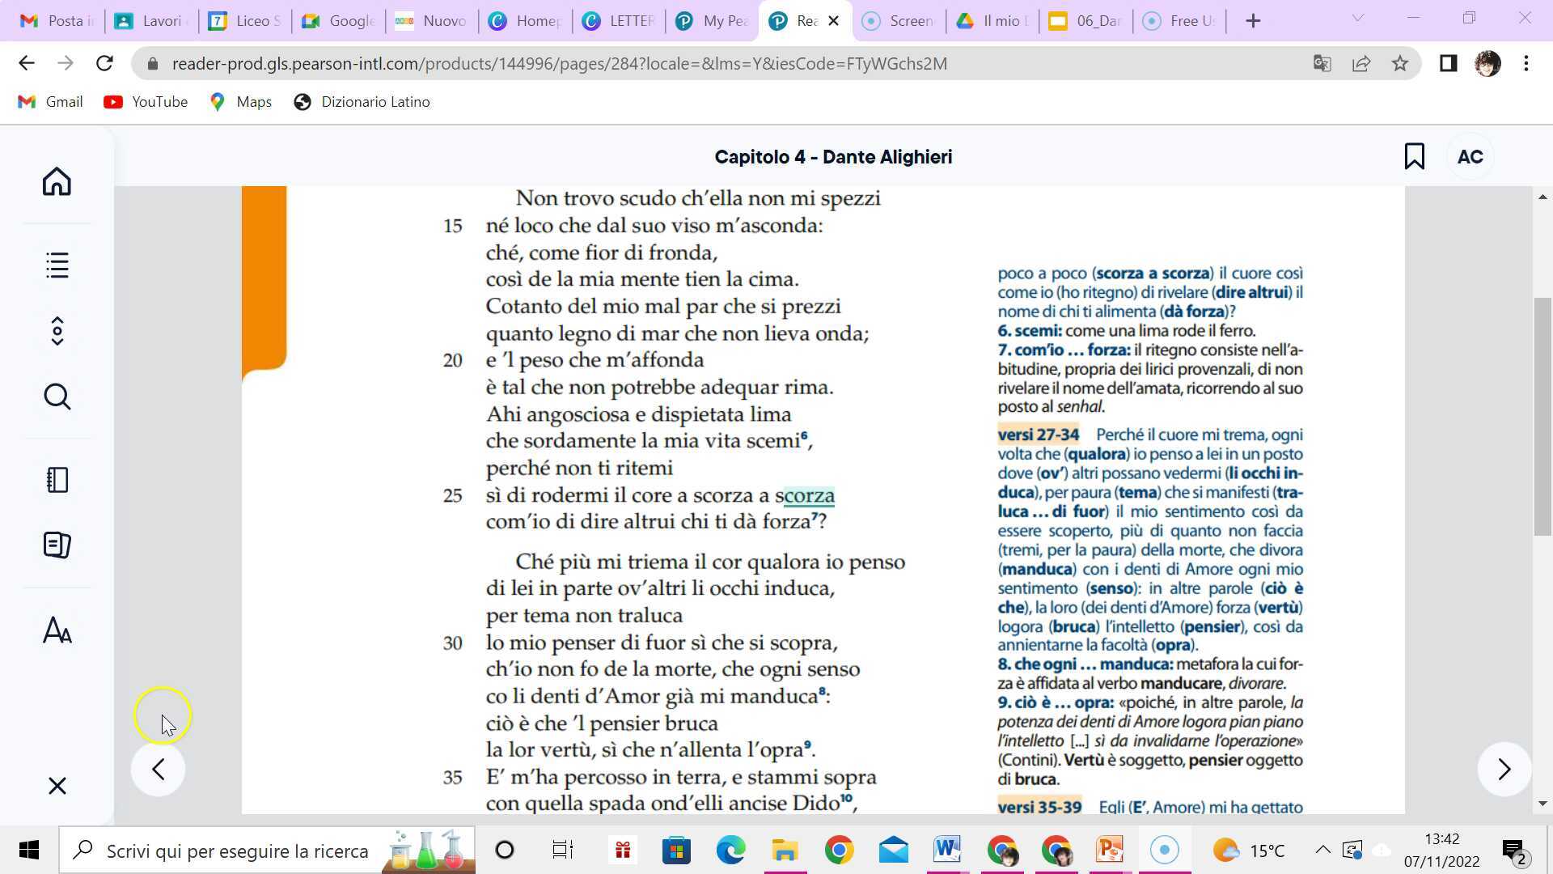1553x874 pixels.
Task: Open the weather widget showing 15°C
Action: (x=1250, y=851)
